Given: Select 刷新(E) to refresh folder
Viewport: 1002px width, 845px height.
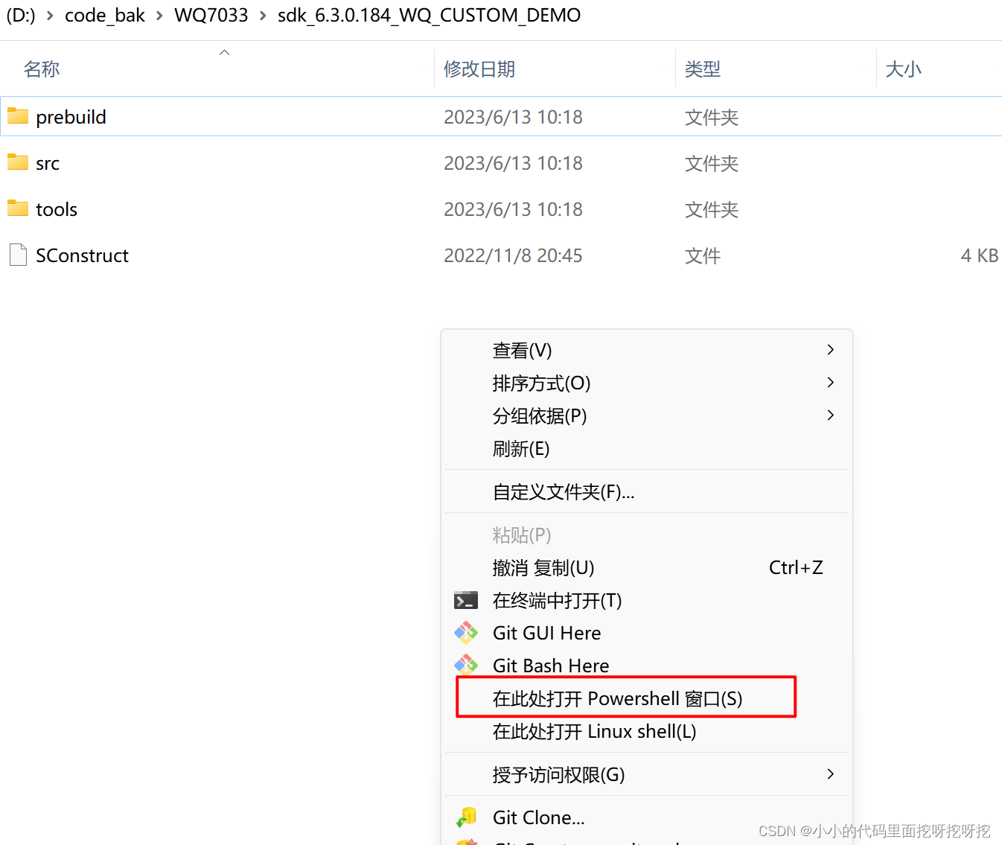Looking at the screenshot, I should click(646, 448).
